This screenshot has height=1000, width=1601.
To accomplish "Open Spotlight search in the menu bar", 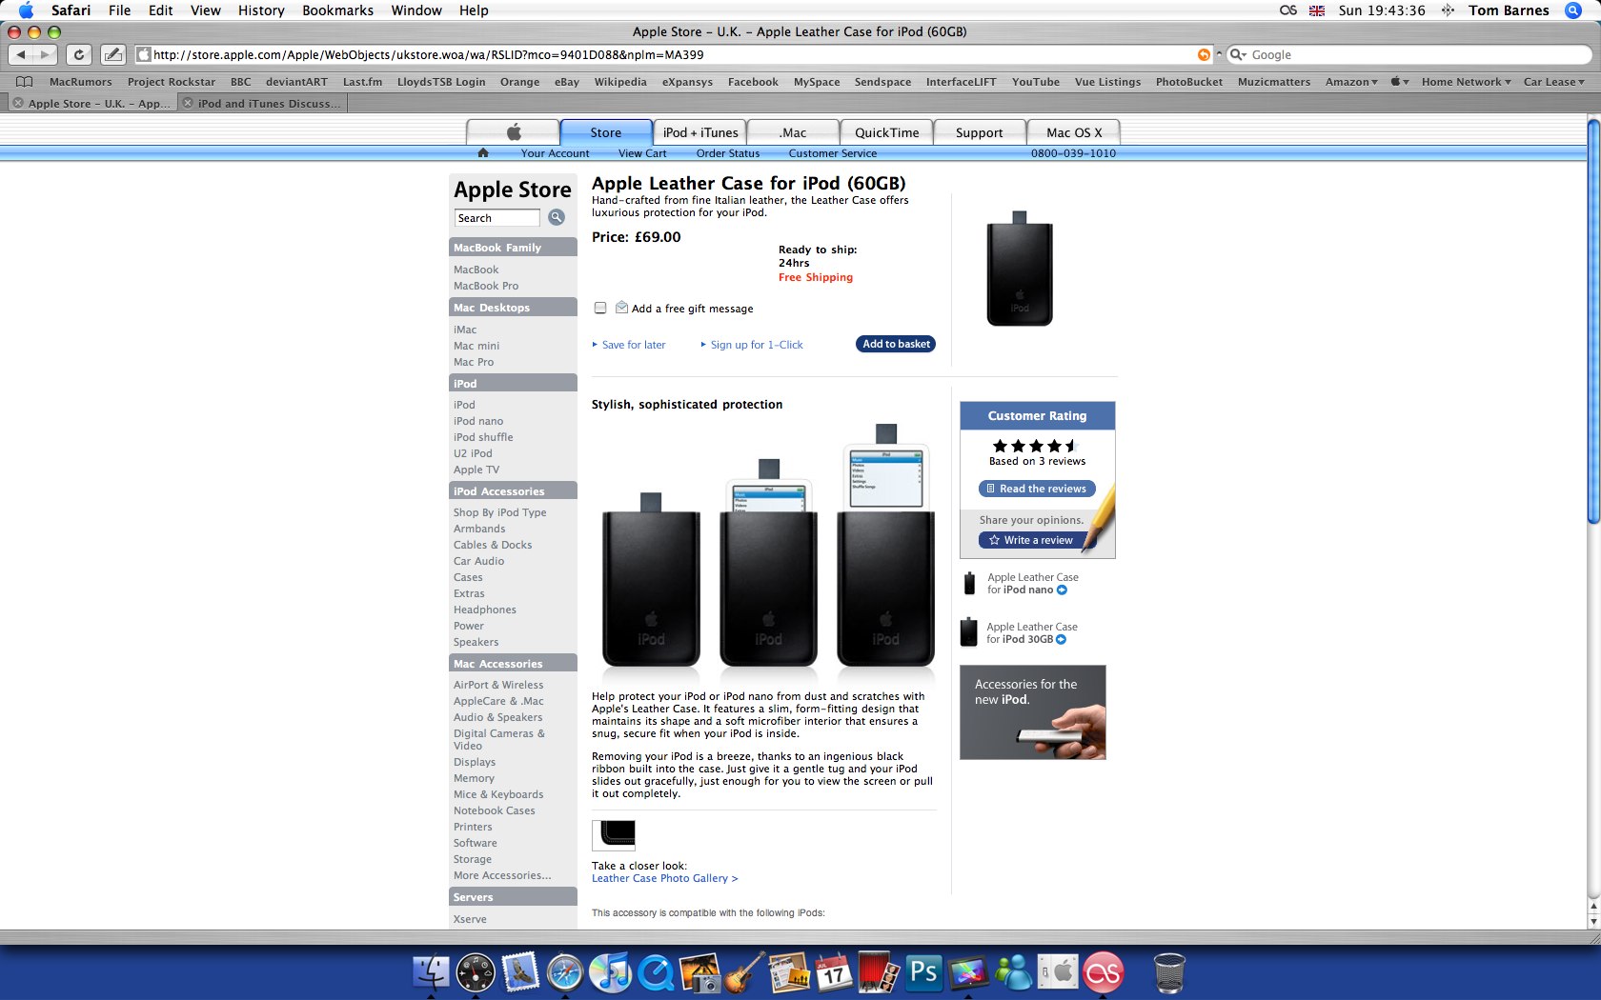I will [1573, 10].
